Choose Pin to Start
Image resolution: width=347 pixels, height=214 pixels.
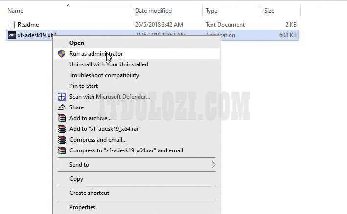click(x=84, y=86)
